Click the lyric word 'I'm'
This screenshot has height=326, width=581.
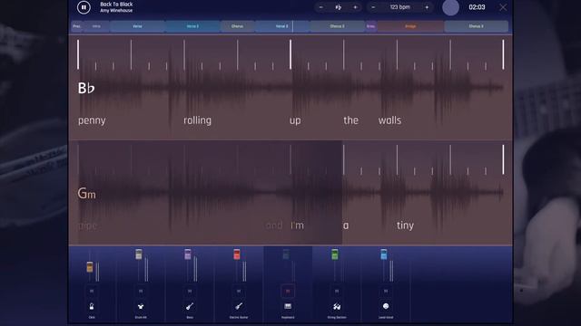tap(297, 225)
